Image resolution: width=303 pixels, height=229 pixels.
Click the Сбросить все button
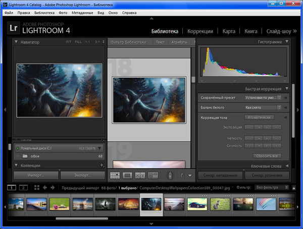pos(266,156)
